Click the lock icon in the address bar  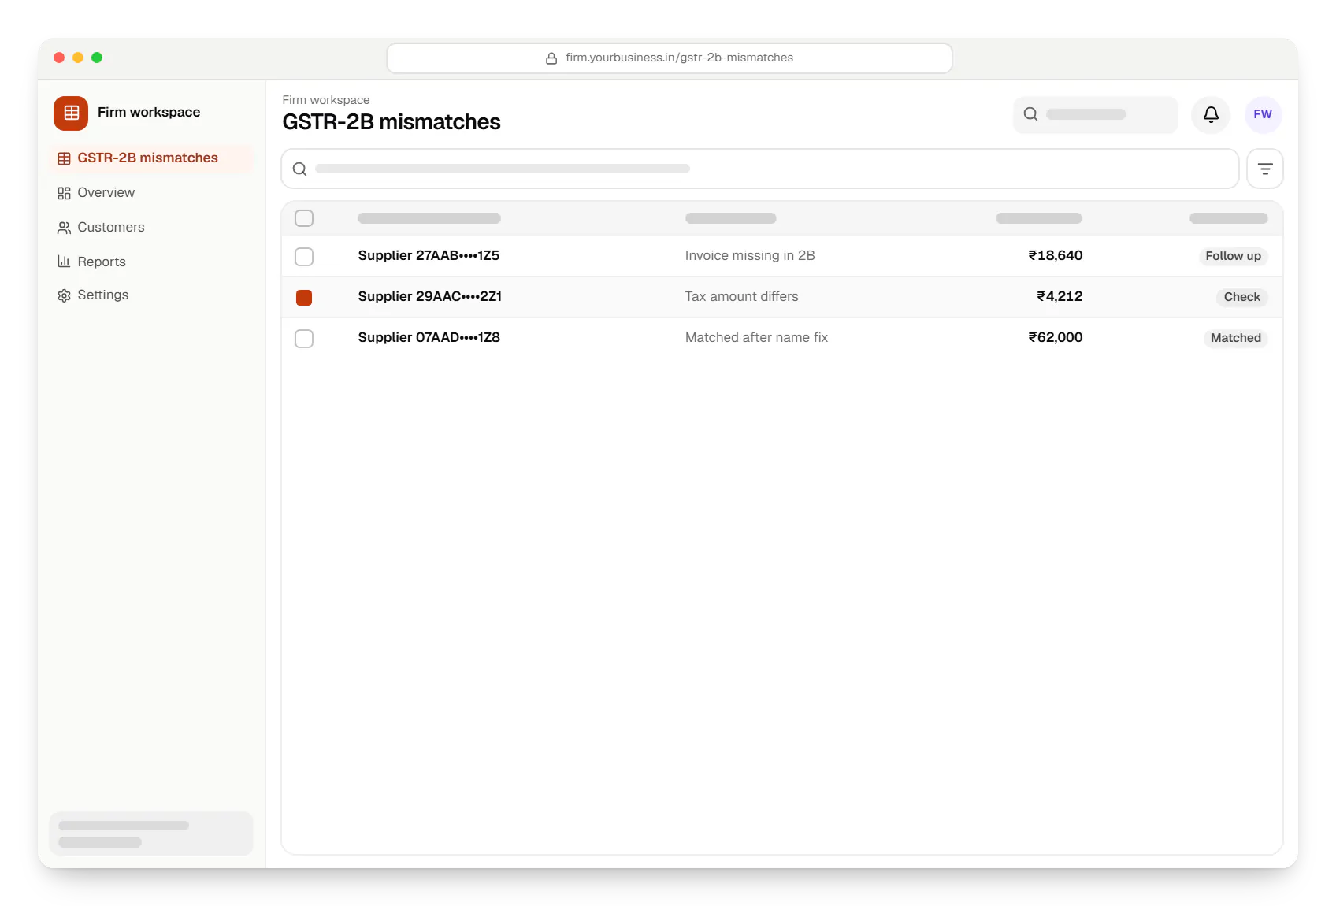click(x=551, y=58)
